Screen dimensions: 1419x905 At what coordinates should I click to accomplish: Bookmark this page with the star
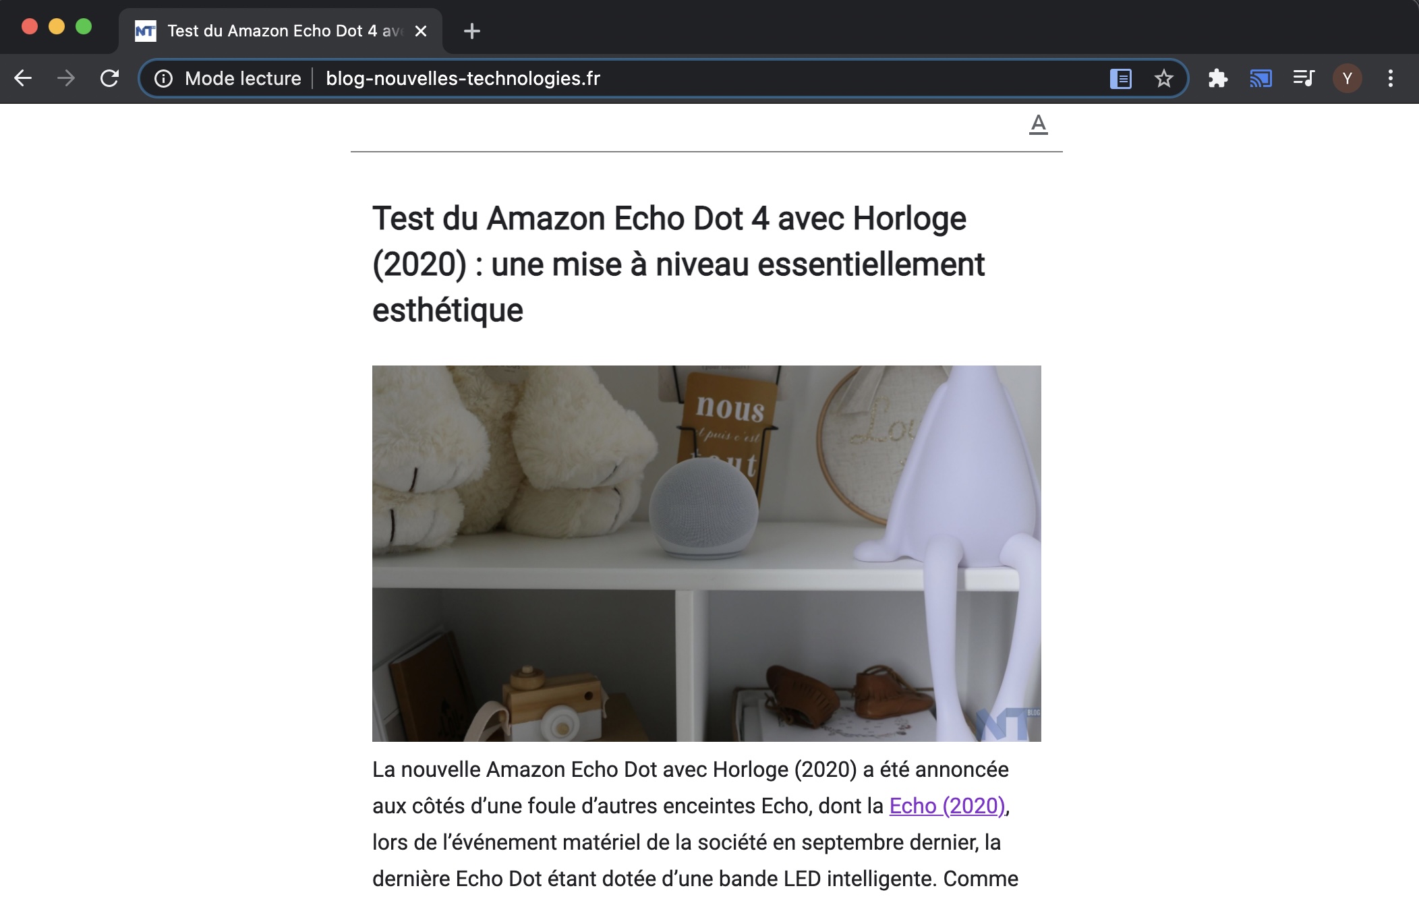tap(1164, 78)
